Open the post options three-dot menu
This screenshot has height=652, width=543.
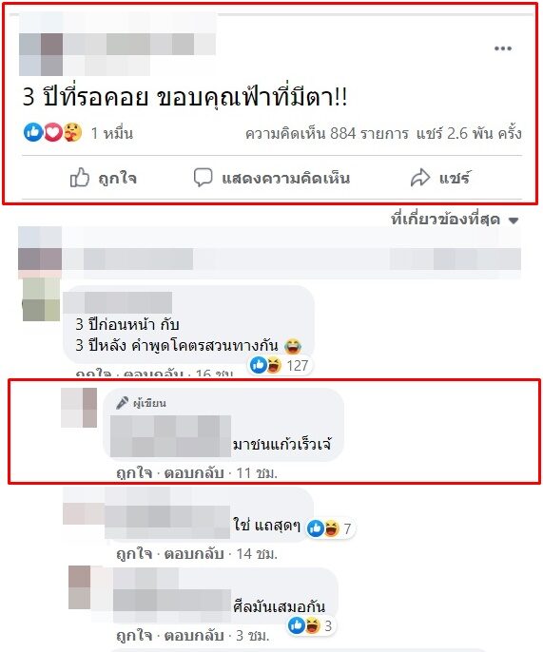(503, 48)
